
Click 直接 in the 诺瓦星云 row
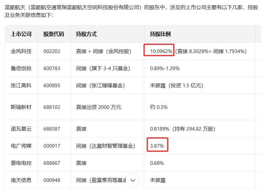(81, 129)
